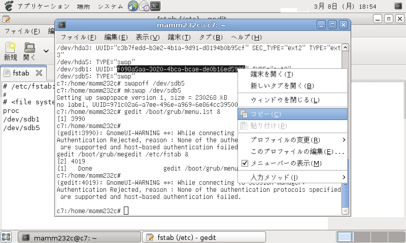406x243 pixels.
Task: Click the gedit New document icon
Action: coord(11,52)
